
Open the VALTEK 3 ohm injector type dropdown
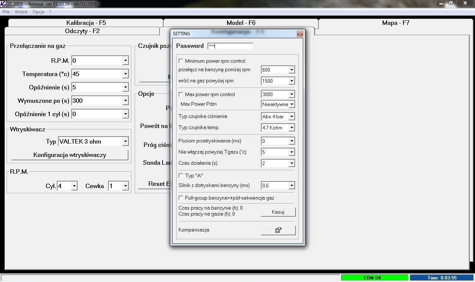[x=125, y=141]
